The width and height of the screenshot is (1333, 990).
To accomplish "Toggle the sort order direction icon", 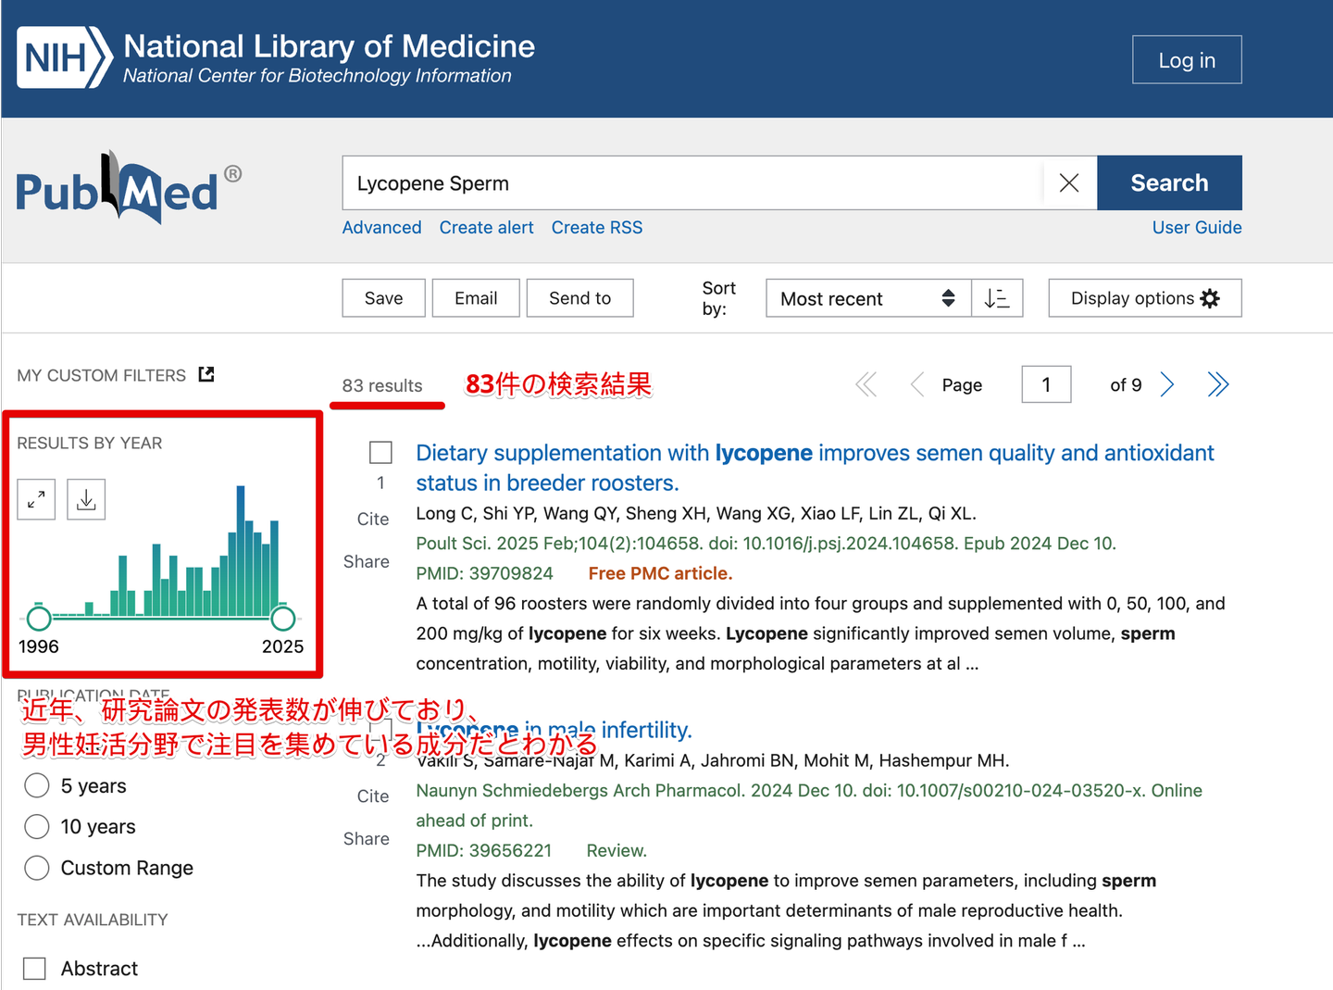I will click(x=997, y=298).
